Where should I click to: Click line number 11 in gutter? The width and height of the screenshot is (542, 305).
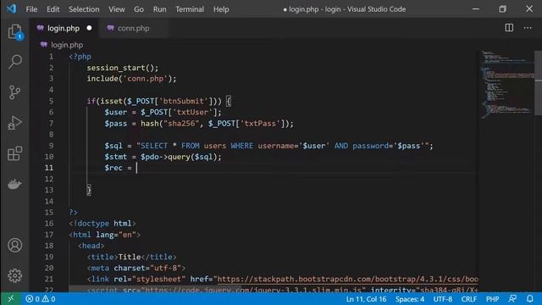pos(49,168)
